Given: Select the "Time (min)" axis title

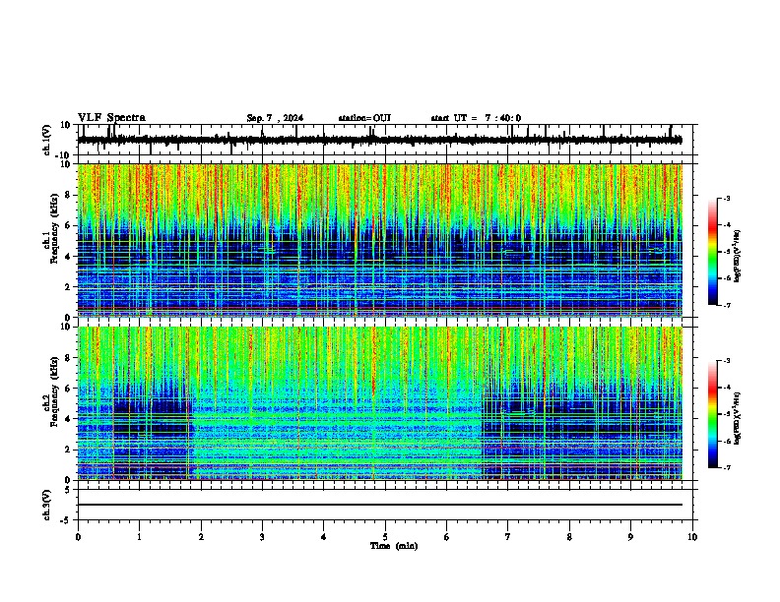Looking at the screenshot, I should click(x=394, y=546).
